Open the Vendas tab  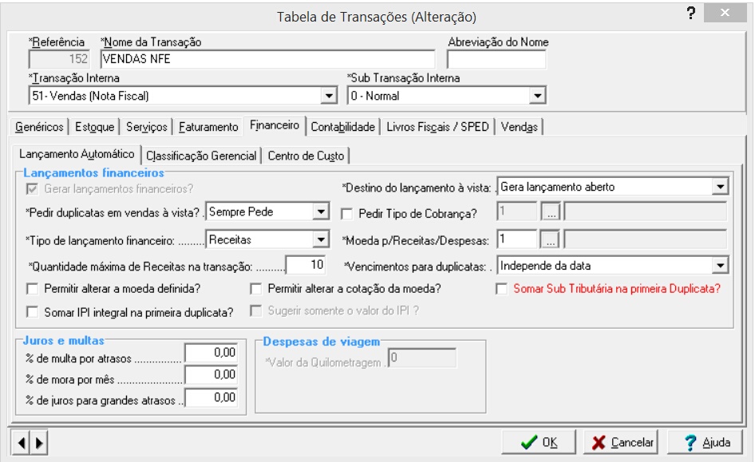(x=519, y=127)
